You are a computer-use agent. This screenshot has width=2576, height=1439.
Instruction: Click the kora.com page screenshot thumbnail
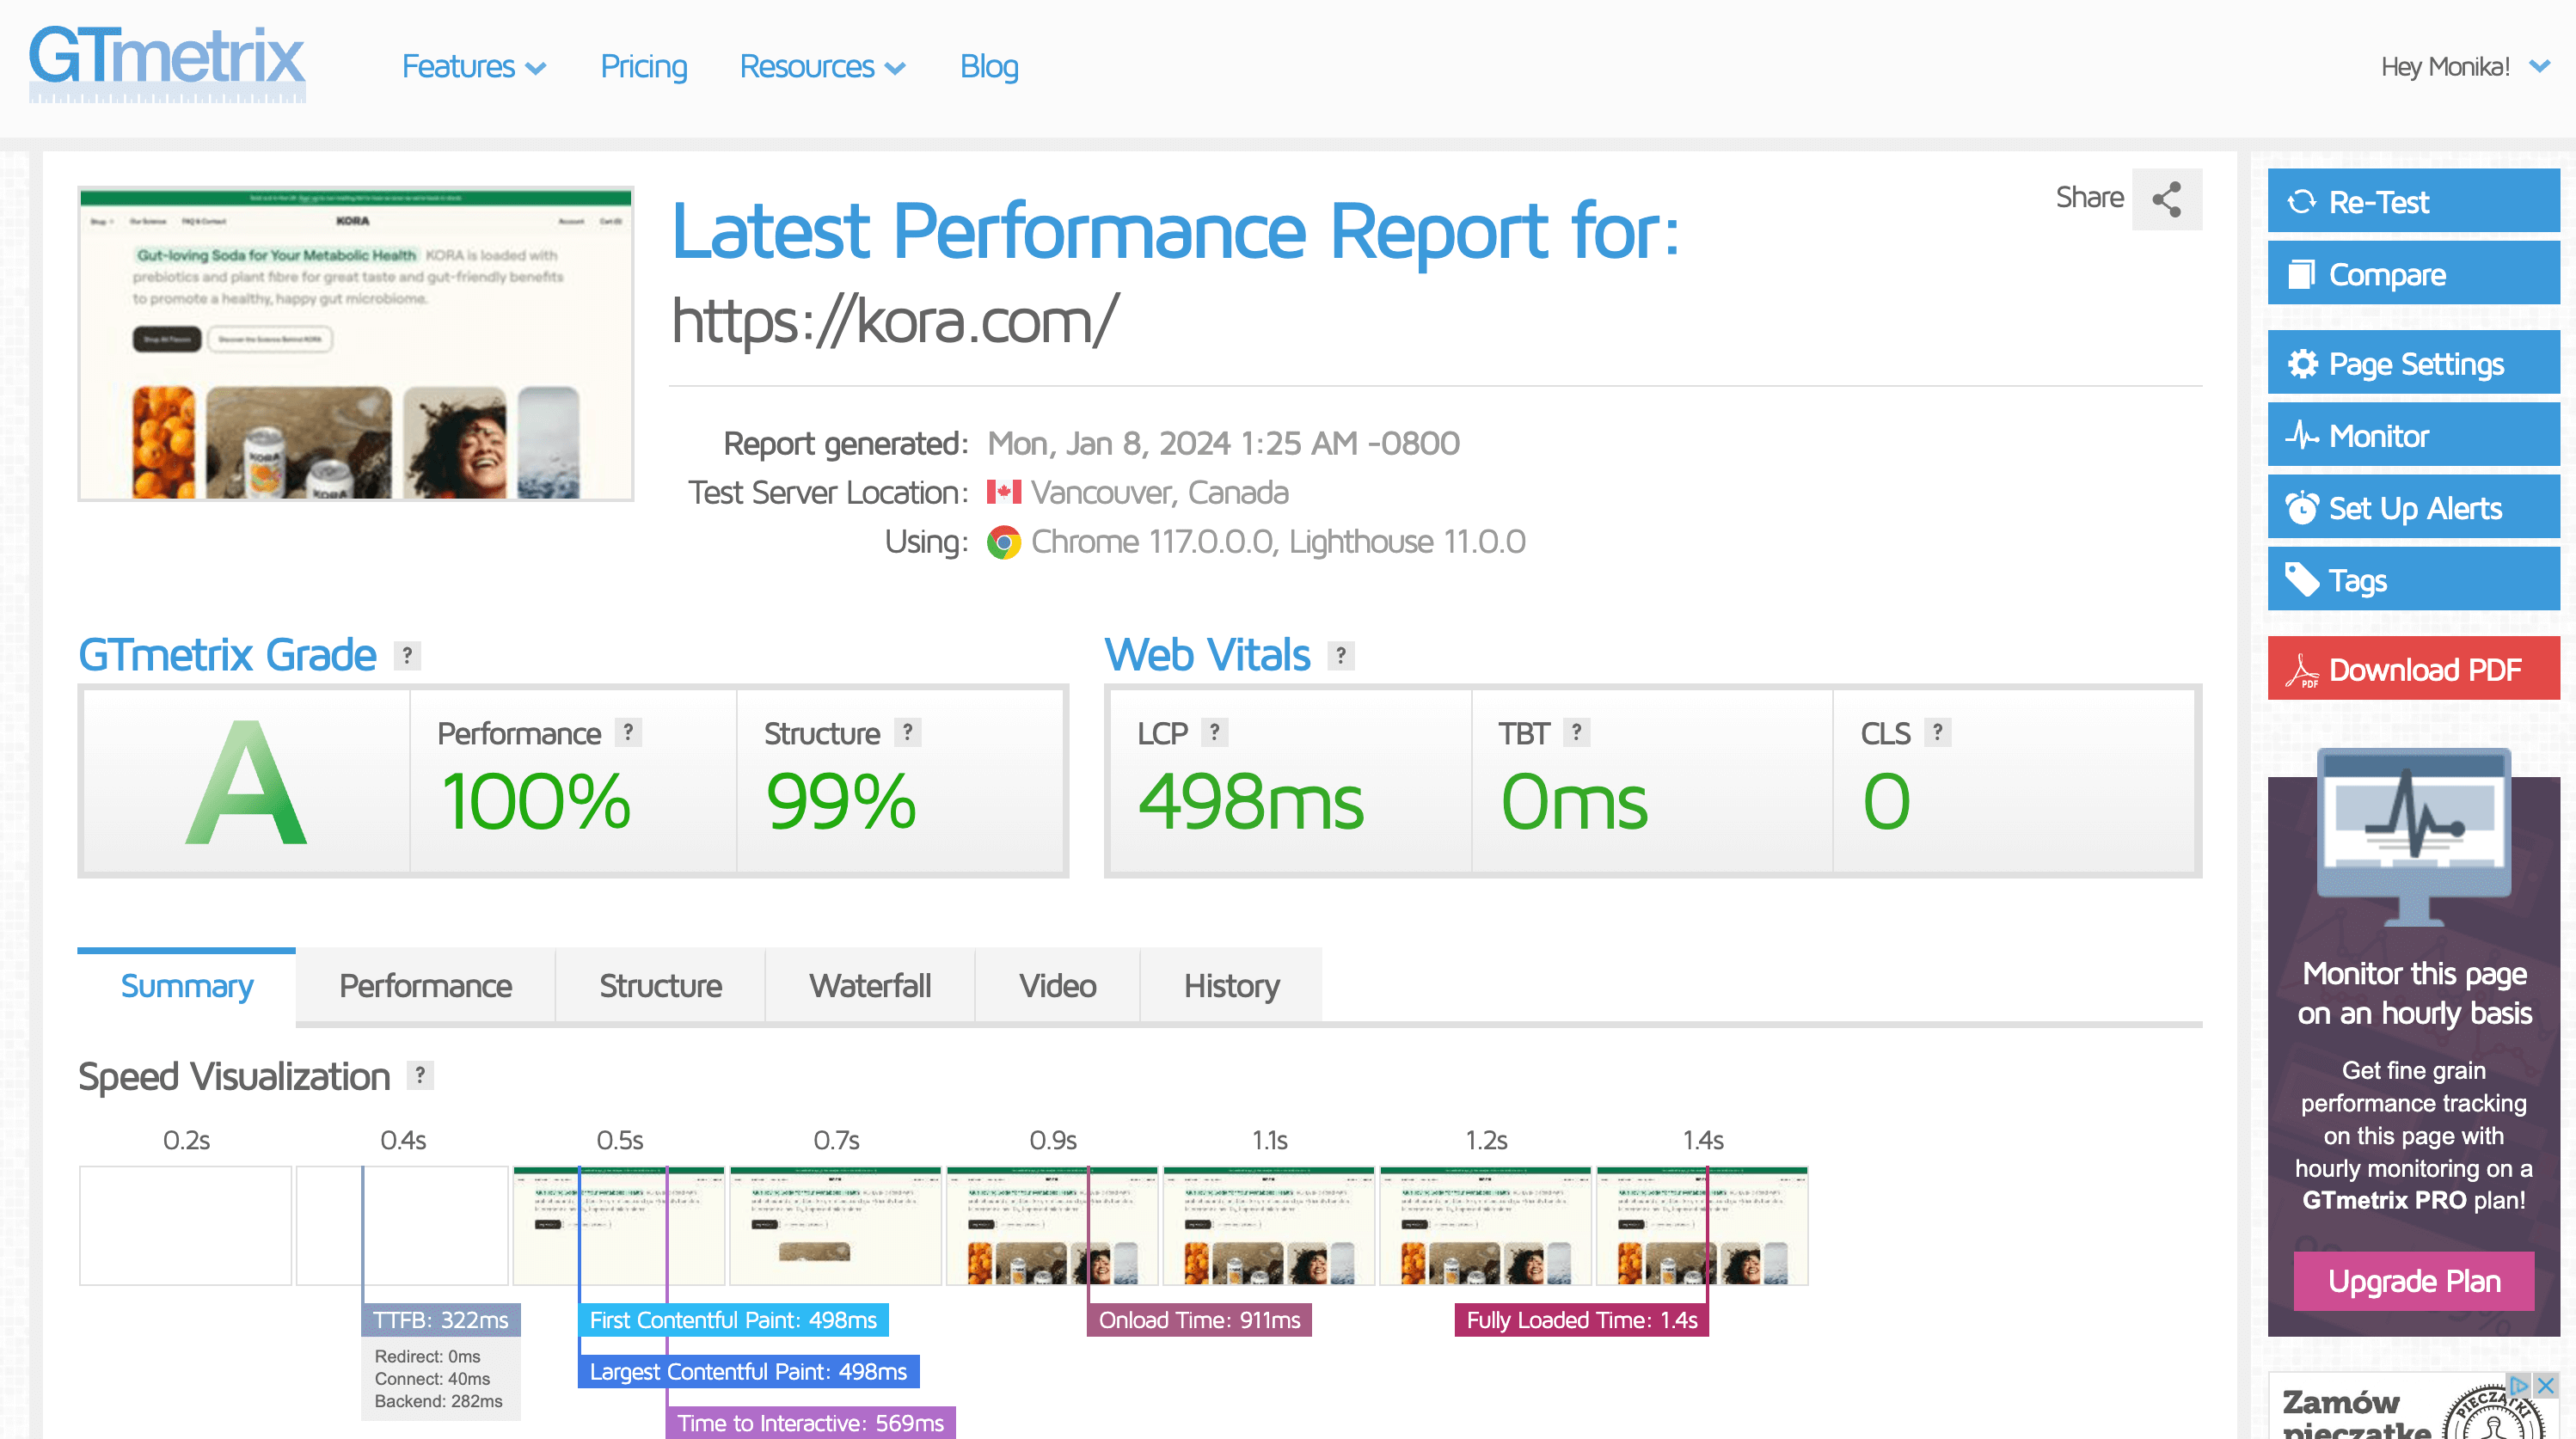pos(356,344)
